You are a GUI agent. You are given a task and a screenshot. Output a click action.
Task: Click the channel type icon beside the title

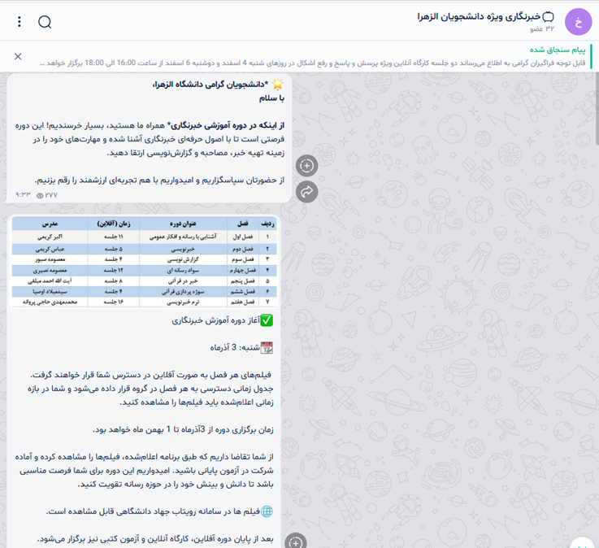548,16
